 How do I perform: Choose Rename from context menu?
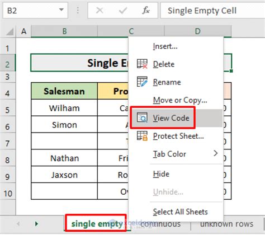coord(176,82)
